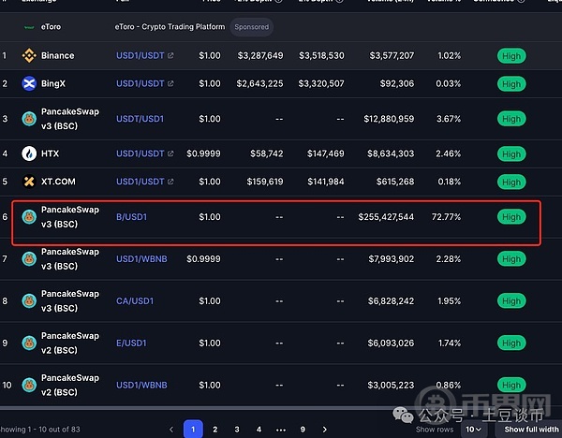Go to previous page with left arrow
This screenshot has width=562, height=438.
pos(171,429)
